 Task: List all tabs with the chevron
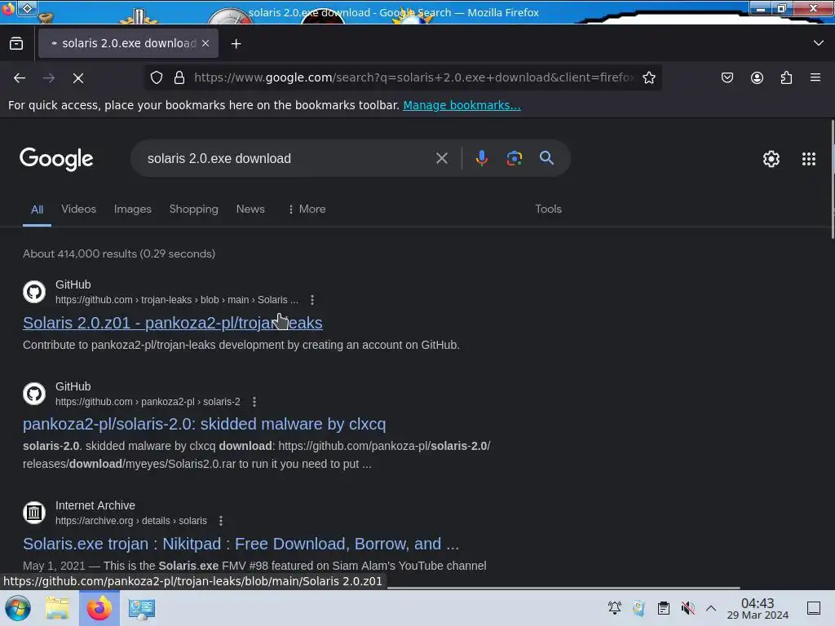(819, 43)
